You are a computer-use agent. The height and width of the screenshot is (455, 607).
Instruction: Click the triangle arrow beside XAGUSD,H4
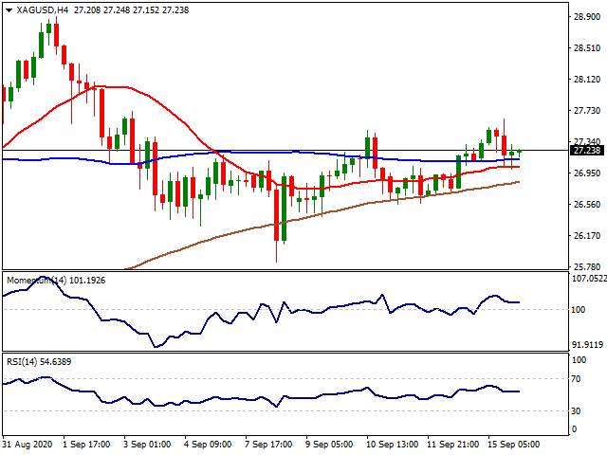[x=9, y=10]
